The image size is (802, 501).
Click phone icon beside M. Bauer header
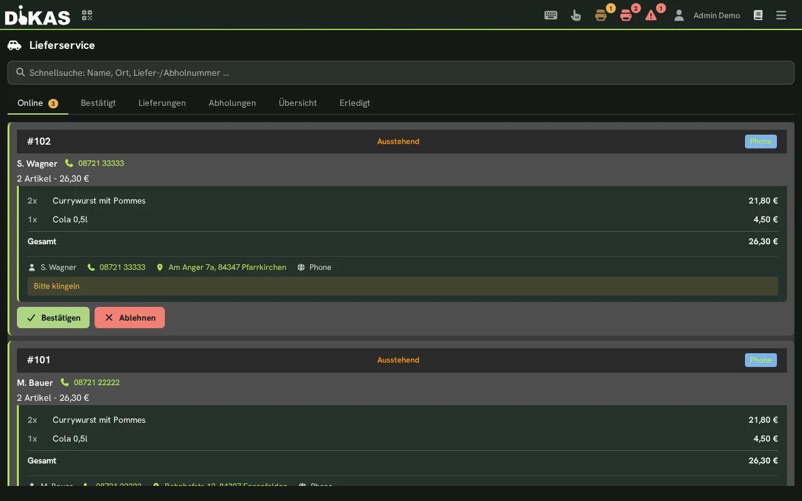coord(65,382)
